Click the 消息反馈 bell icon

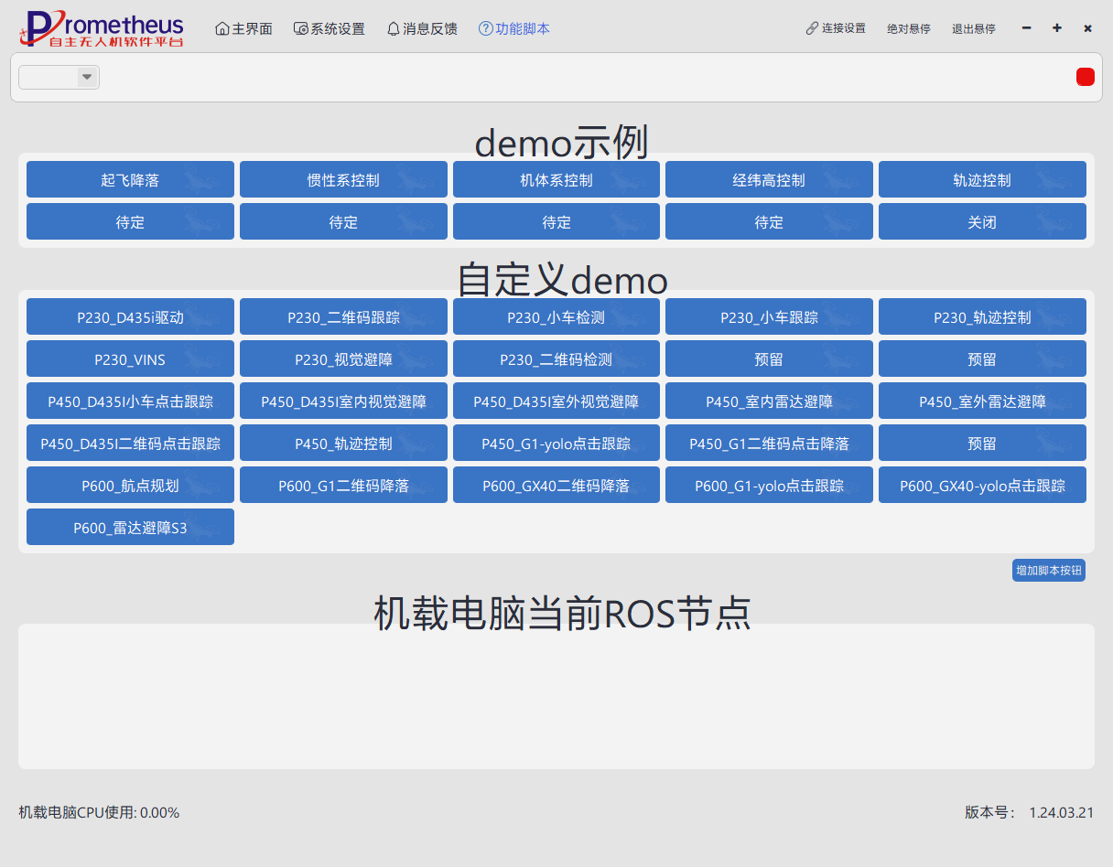click(394, 29)
